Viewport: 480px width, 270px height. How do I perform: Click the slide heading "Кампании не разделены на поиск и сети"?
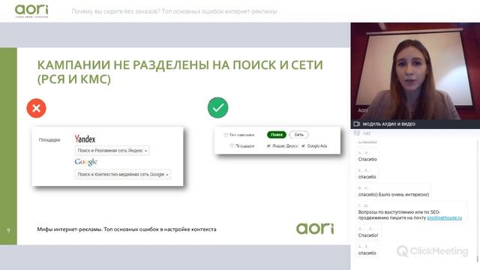pos(180,72)
